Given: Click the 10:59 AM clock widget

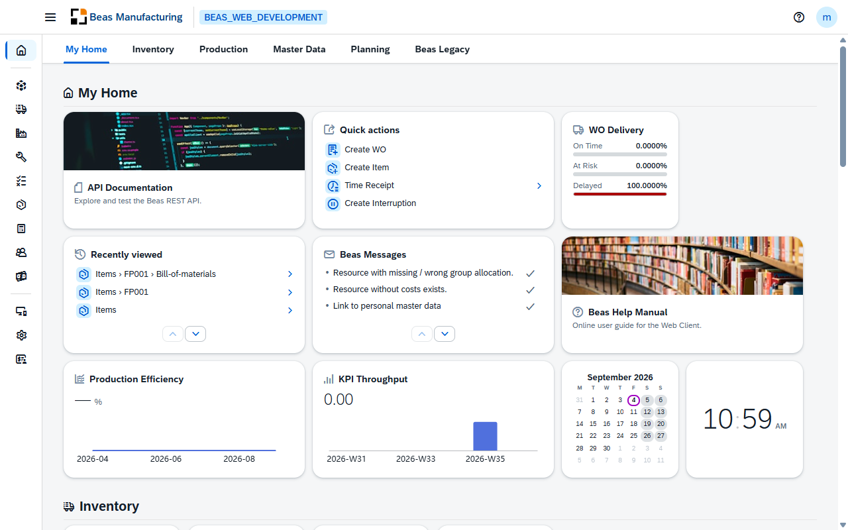Looking at the screenshot, I should [745, 419].
